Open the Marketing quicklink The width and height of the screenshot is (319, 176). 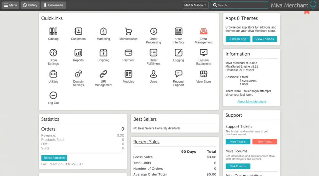click(103, 34)
